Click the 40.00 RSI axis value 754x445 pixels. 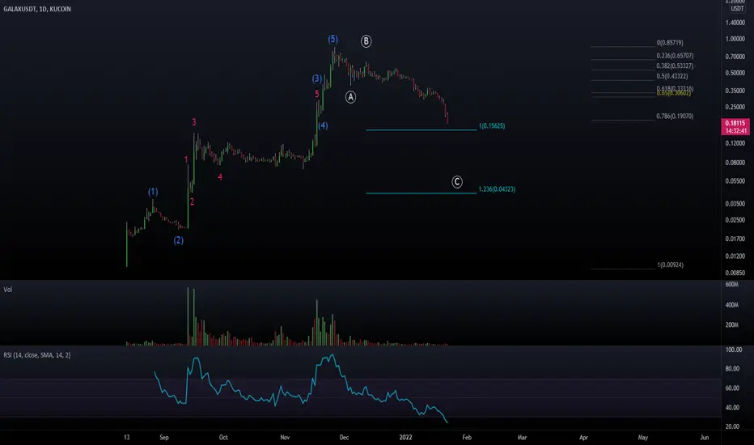pos(732,408)
